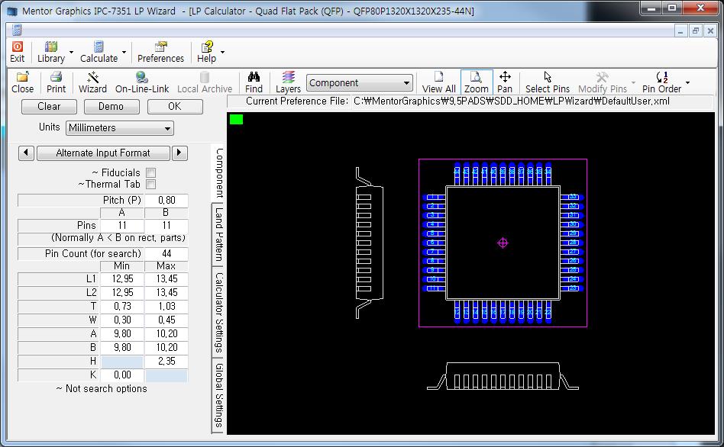This screenshot has height=447, width=724.
Task: Click the K Min value field
Action: [x=122, y=375]
